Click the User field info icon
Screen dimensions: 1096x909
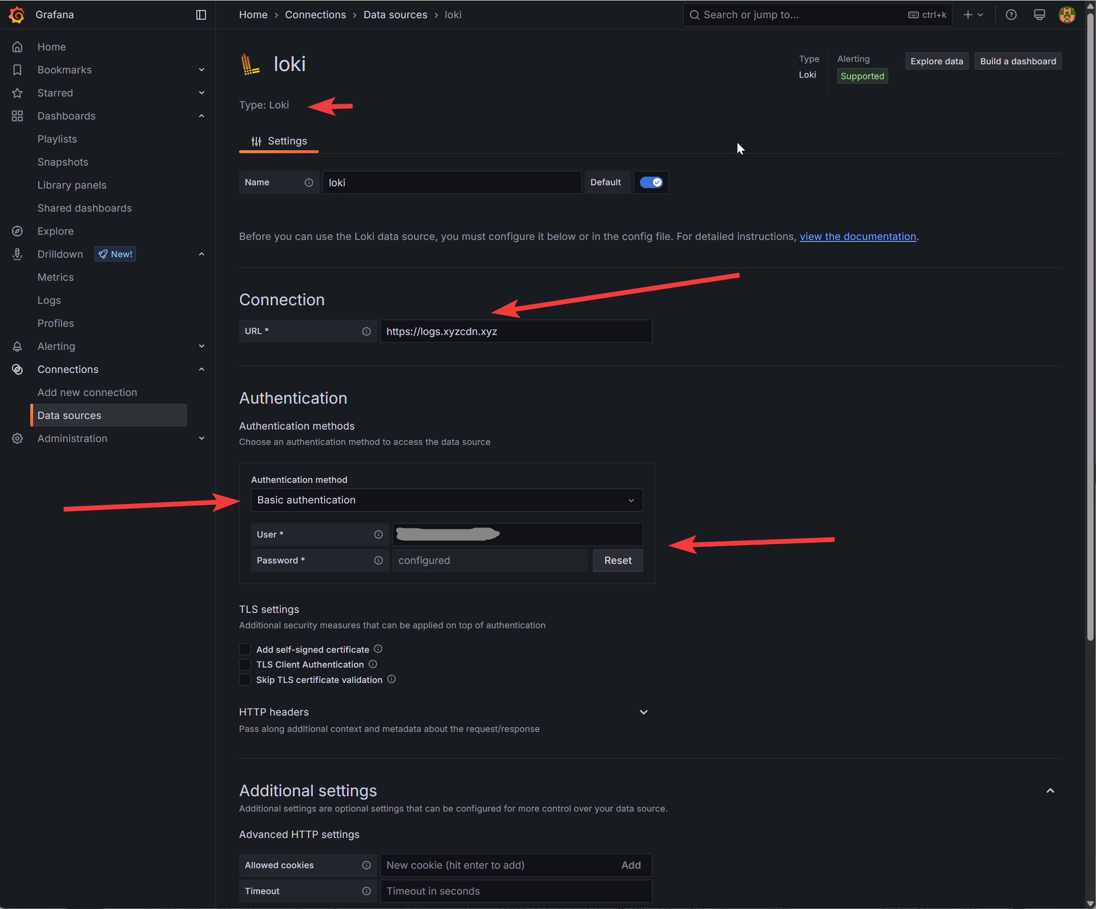(378, 534)
